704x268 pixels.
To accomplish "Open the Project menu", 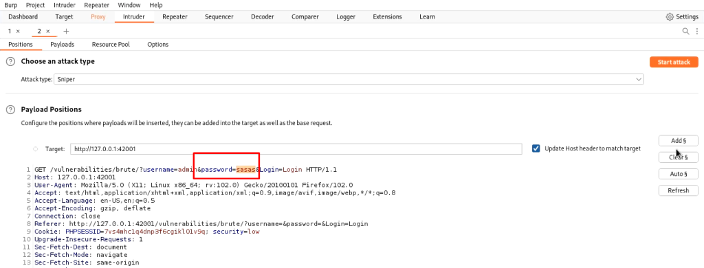I will pyautogui.click(x=35, y=5).
